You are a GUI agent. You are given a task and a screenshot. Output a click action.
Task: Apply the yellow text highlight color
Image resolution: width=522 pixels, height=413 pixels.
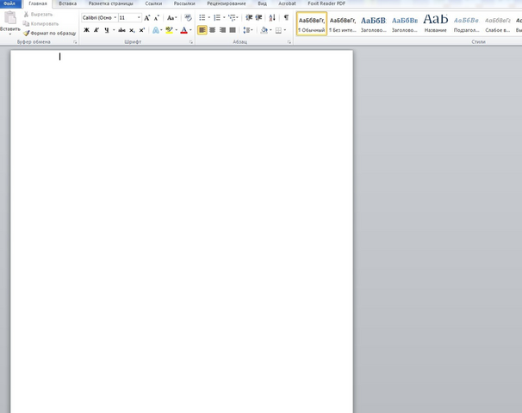169,30
